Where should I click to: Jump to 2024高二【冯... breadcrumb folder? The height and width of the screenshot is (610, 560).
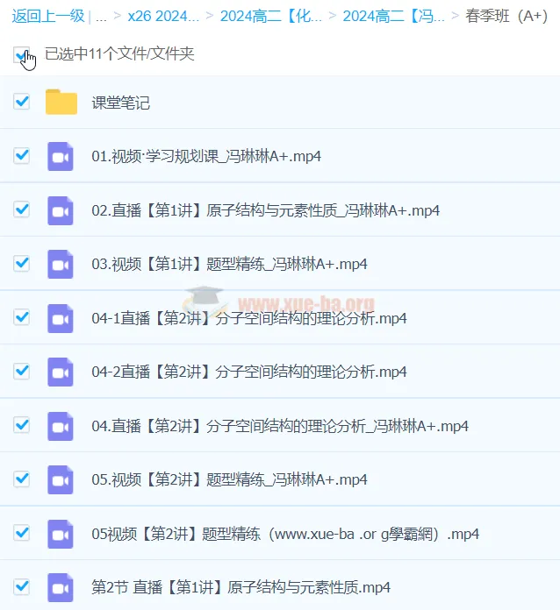coord(393,16)
